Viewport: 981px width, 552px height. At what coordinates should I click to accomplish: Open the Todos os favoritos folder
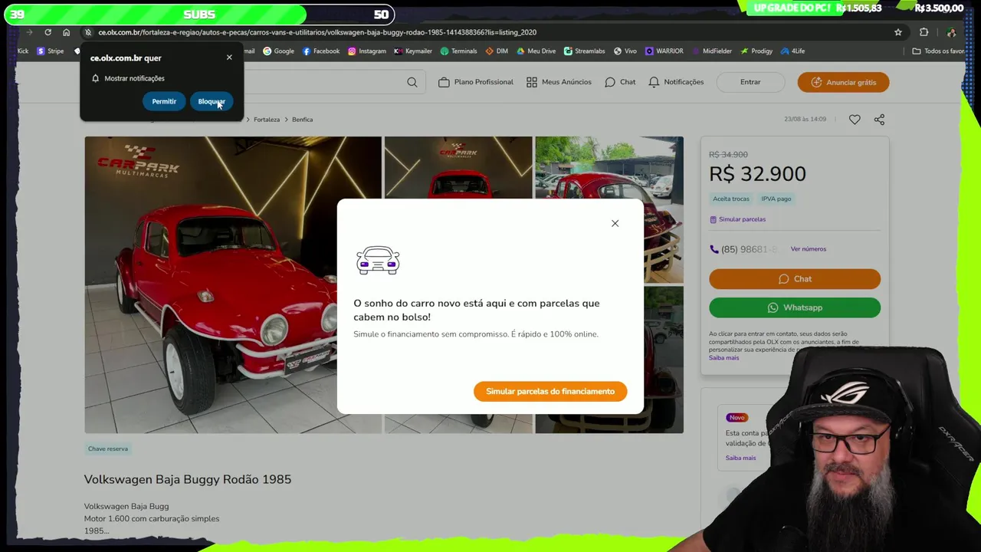pos(938,51)
